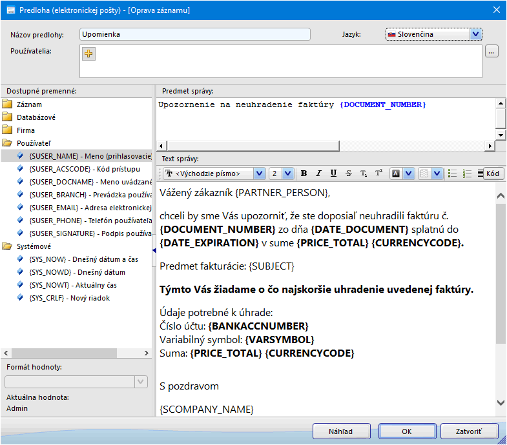Click the Názov predlohy input field
Image resolution: width=507 pixels, height=445 pixels.
[x=194, y=34]
